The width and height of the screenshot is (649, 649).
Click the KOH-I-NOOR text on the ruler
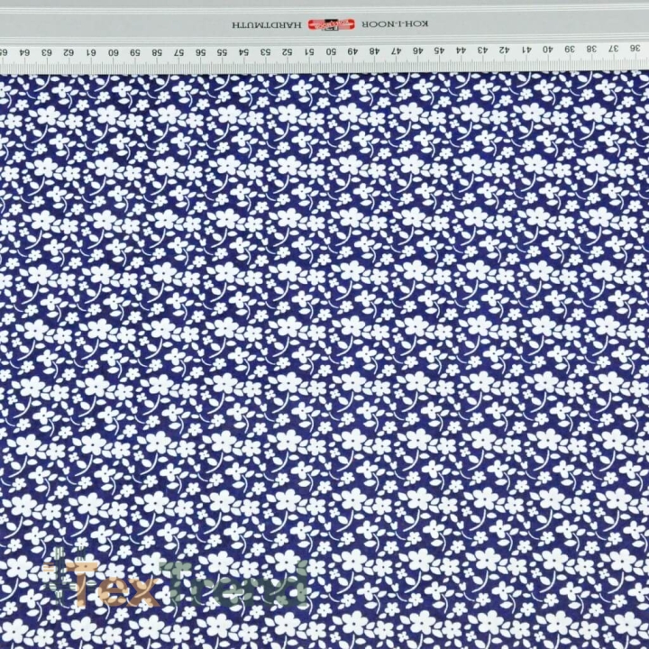(396, 24)
